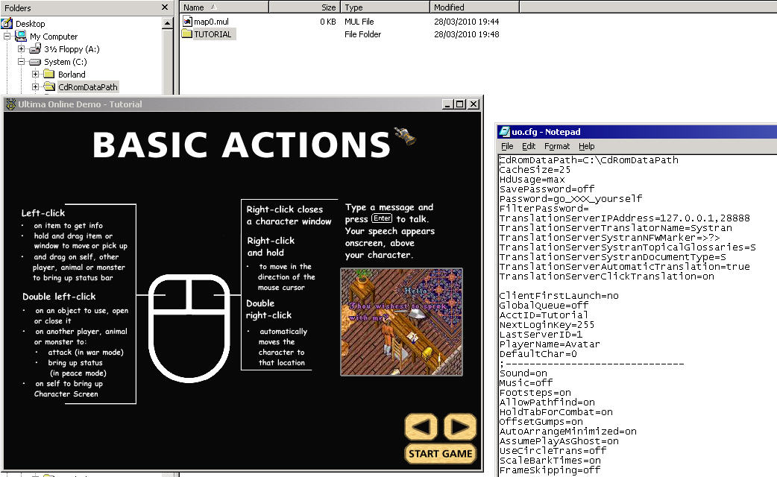777x477 pixels.
Task: Click START GAME button in tutorial
Action: [x=441, y=454]
